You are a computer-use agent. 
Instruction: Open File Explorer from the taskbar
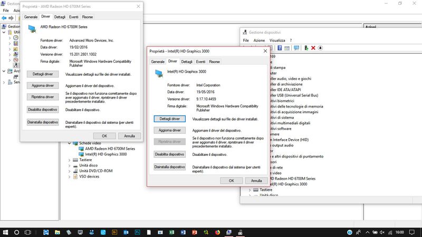pos(57,232)
